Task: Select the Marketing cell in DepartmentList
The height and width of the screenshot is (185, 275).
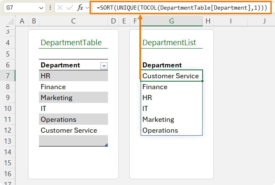Action: (x=172, y=119)
